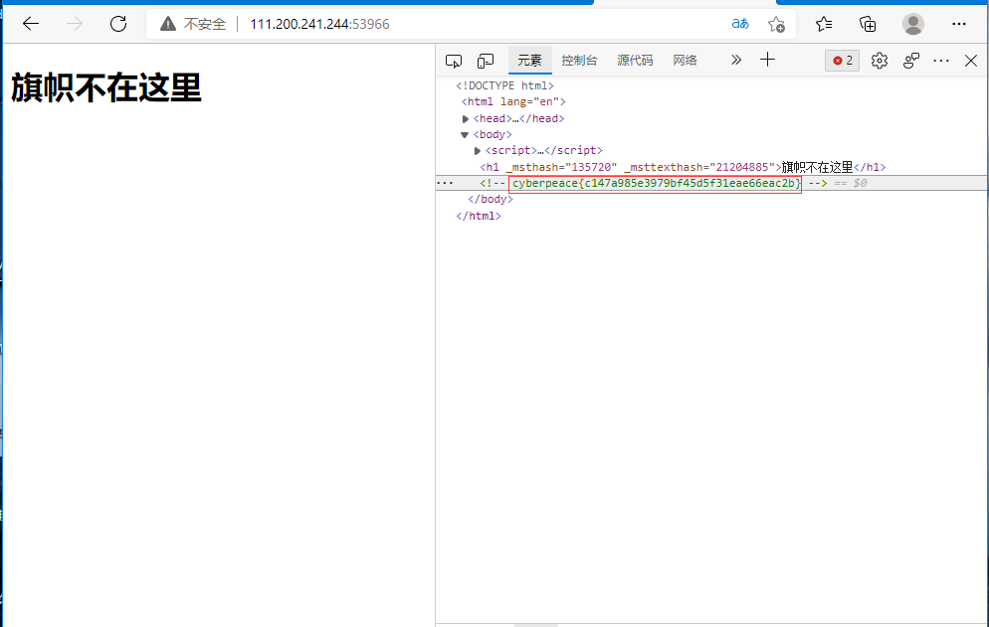Open the selected node's three-dot options
989x627 pixels.
(445, 184)
